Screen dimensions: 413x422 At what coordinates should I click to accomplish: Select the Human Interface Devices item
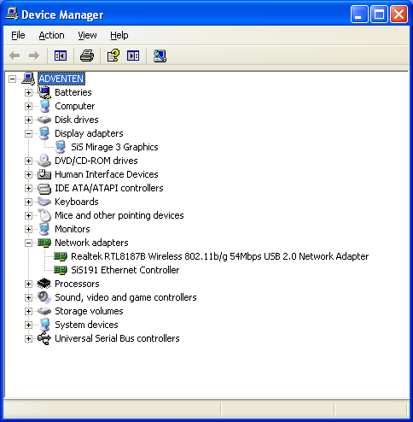point(107,174)
